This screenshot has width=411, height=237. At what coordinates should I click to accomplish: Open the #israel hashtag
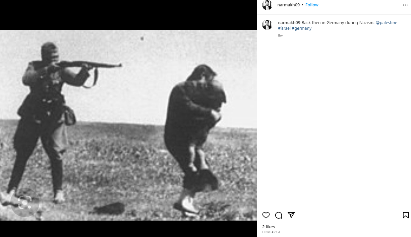[284, 28]
